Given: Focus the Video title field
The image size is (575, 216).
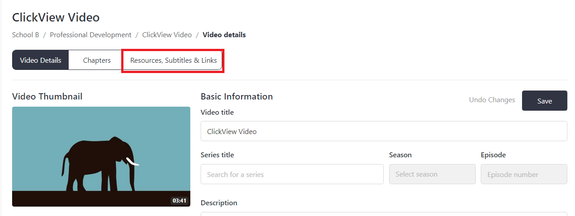Looking at the screenshot, I should (384, 131).
